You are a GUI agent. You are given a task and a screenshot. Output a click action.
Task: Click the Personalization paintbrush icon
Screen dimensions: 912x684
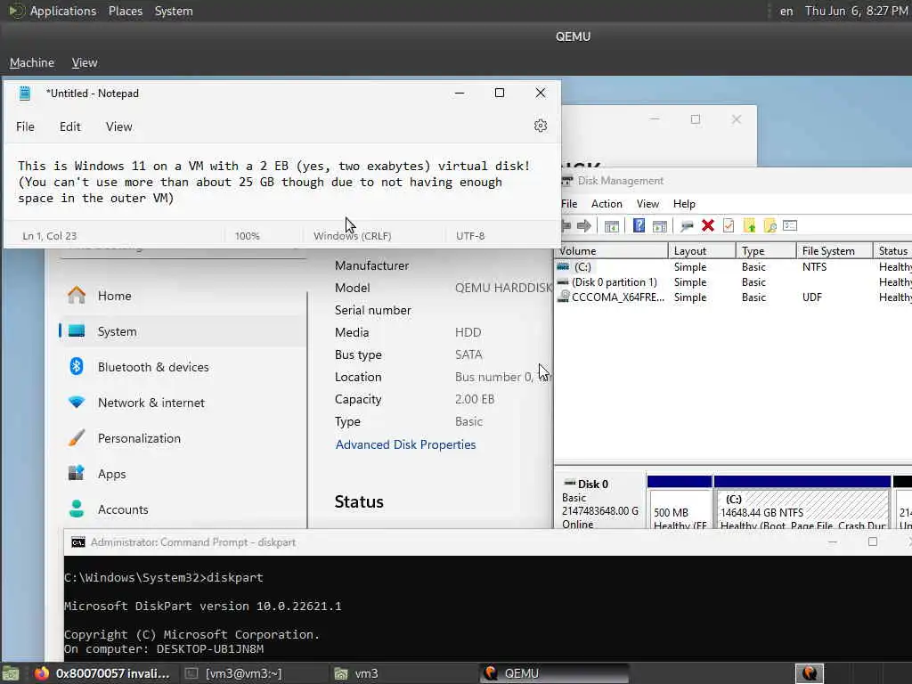tap(77, 438)
